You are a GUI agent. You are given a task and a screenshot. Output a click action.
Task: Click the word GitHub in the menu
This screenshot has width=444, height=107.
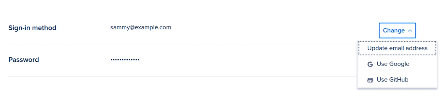[399, 80]
